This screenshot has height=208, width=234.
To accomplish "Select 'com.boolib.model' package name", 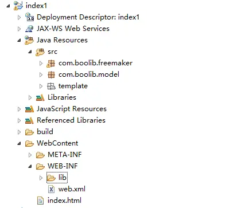I will pos(89,74).
